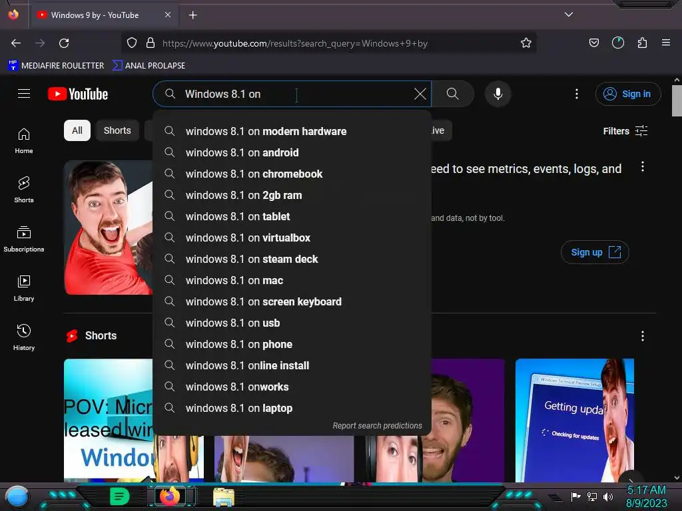682x511 pixels.
Task: Open the ANAL PROLAPSE bookmark
Action: click(x=149, y=66)
